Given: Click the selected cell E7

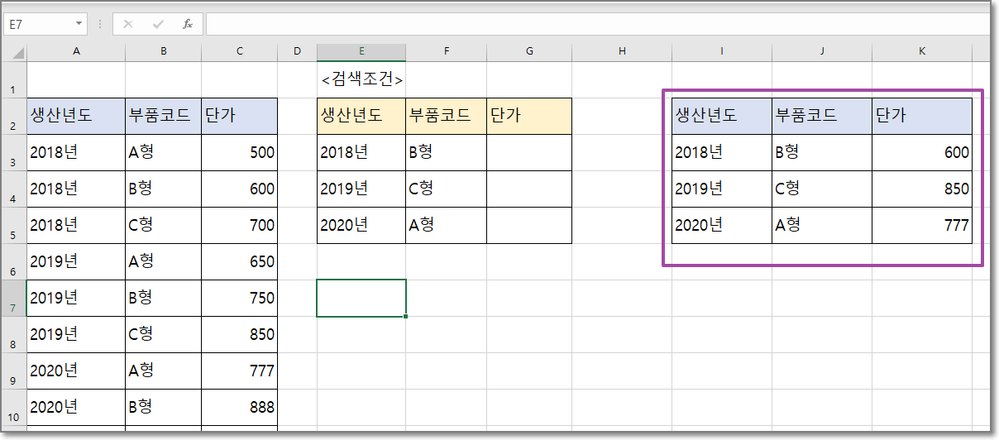Looking at the screenshot, I should 361,299.
